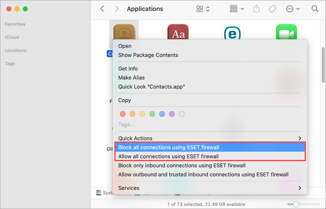Choose Make Alias
The image size is (326, 209).
point(210,78)
